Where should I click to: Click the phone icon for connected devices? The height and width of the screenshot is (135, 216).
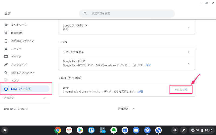6,41
